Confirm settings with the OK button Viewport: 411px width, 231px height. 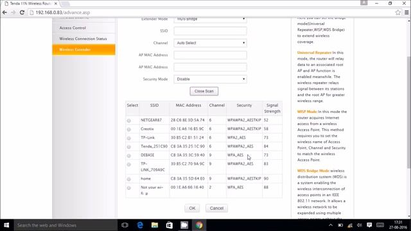click(192, 208)
